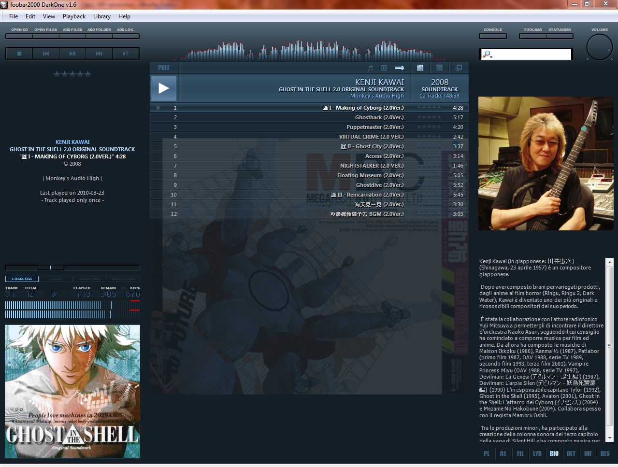Click the biography scroll down arrow
Screen dimensions: 618x467
point(610,437)
